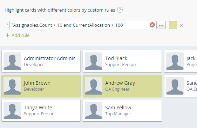Open Sam Yellow Top Manager card
Screen dimensions: 197x128
[x=122, y=110]
